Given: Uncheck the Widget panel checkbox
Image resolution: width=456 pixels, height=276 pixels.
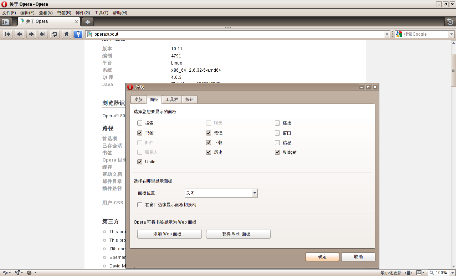Looking at the screenshot, I should click(x=277, y=152).
